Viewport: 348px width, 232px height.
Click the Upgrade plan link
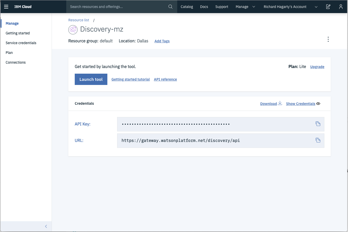(x=317, y=67)
